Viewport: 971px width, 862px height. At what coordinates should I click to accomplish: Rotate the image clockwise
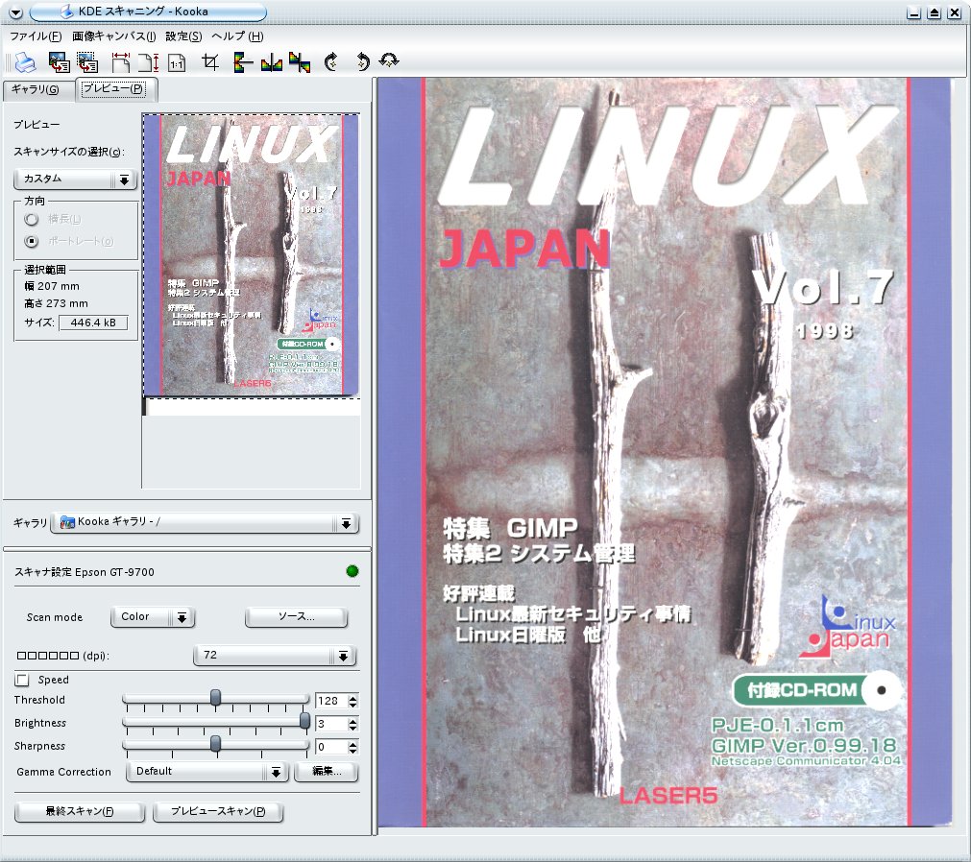tap(331, 61)
